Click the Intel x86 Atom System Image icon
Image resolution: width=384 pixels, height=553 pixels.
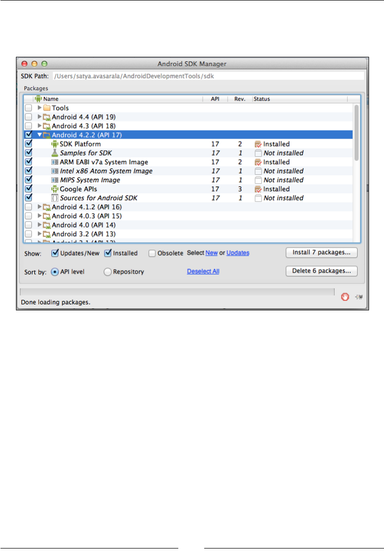55,171
